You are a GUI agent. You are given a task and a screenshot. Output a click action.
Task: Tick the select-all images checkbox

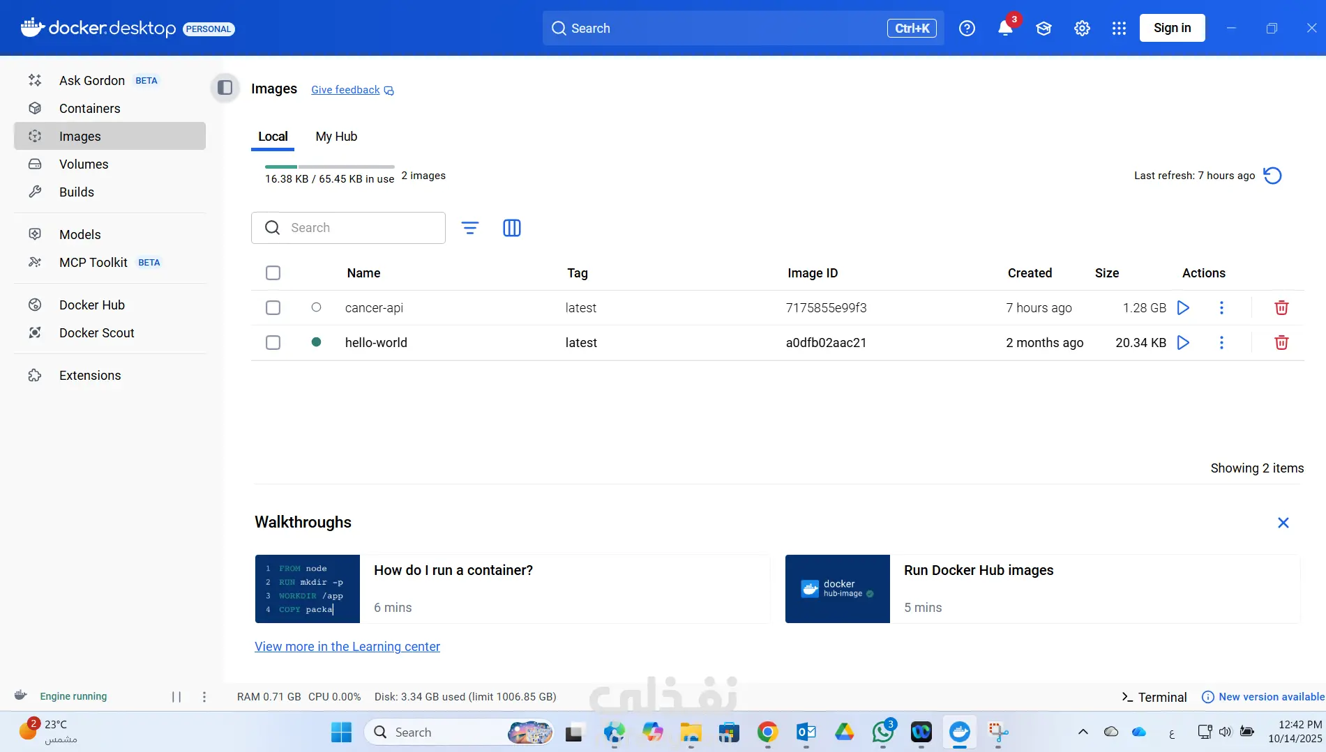273,273
